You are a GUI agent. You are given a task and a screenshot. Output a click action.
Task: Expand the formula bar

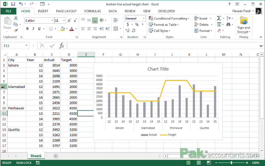pyautogui.click(x=261, y=46)
